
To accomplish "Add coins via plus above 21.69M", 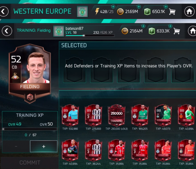I will point(139,7).
